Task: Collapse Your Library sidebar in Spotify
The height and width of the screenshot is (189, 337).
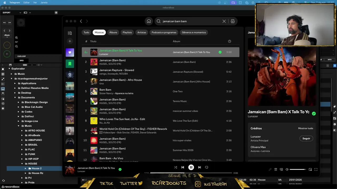Action: click(x=70, y=33)
